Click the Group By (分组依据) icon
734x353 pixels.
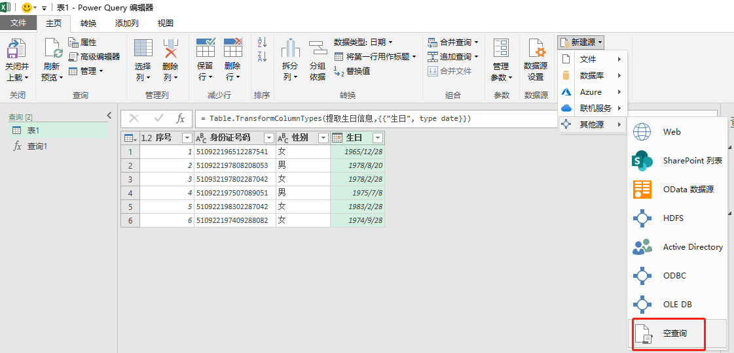(318, 48)
